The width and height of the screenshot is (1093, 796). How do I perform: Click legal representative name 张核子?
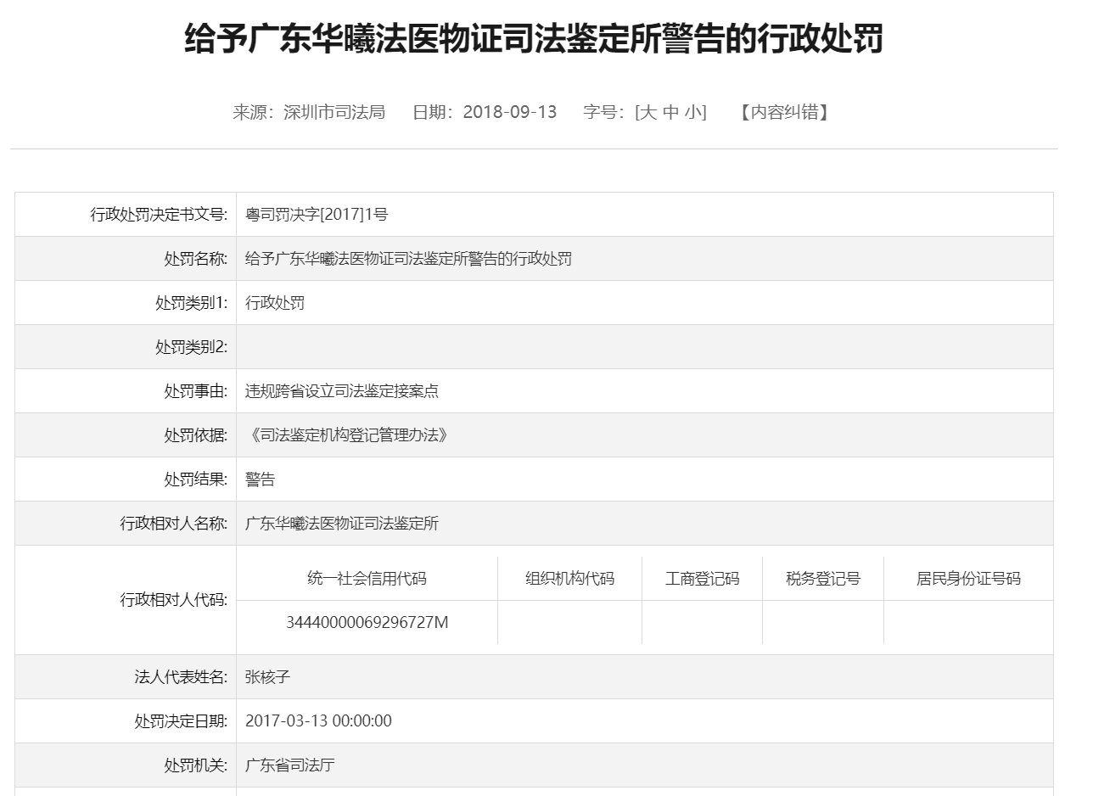267,677
